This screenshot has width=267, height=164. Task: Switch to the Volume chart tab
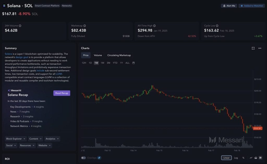(x=98, y=55)
